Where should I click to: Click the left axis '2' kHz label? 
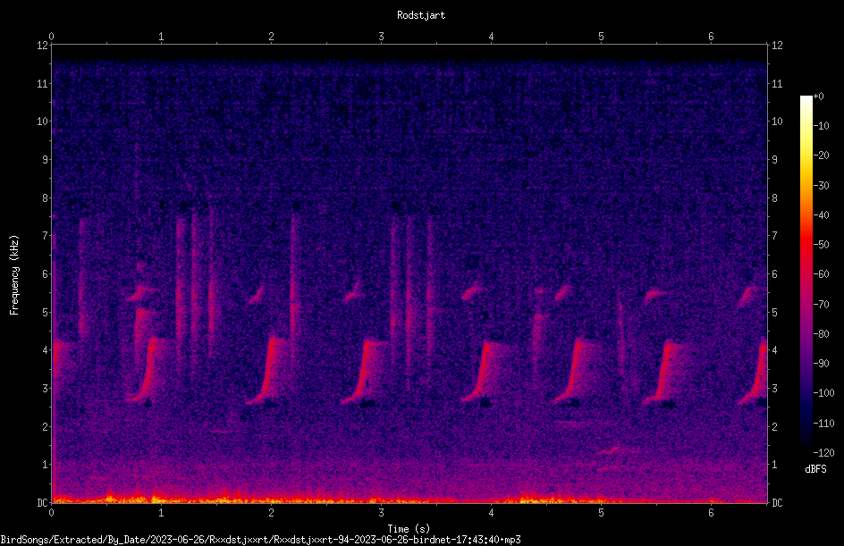pos(46,426)
